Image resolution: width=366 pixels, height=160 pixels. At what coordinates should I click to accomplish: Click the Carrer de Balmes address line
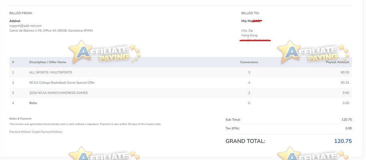[51, 31]
